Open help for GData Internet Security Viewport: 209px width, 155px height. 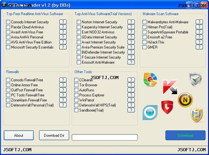pyautogui.click(x=131, y=37)
